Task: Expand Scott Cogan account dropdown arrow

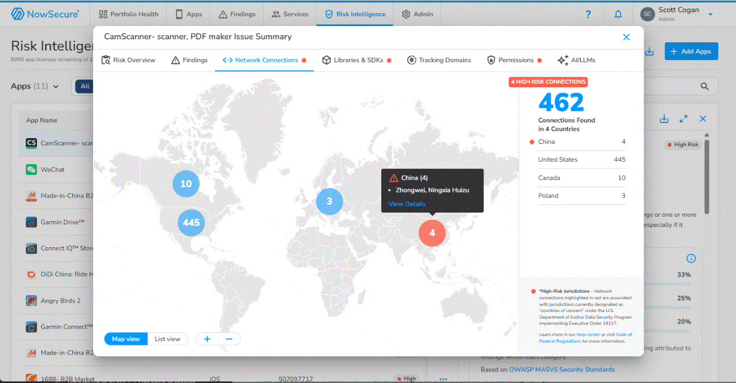Action: (711, 14)
